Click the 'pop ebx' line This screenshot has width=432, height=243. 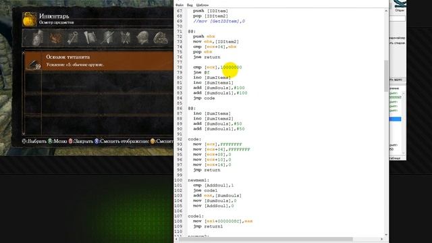(x=202, y=52)
